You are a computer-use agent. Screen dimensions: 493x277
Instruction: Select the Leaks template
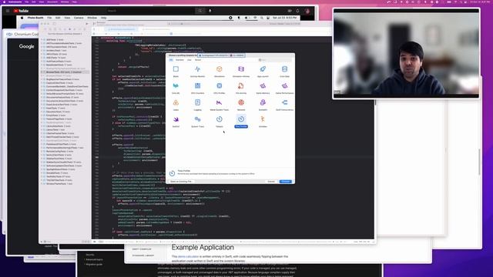176,105
